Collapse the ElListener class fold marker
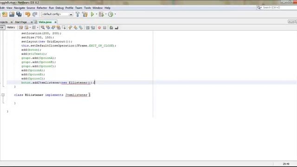The width and height of the screenshot is (297, 167). [3, 95]
